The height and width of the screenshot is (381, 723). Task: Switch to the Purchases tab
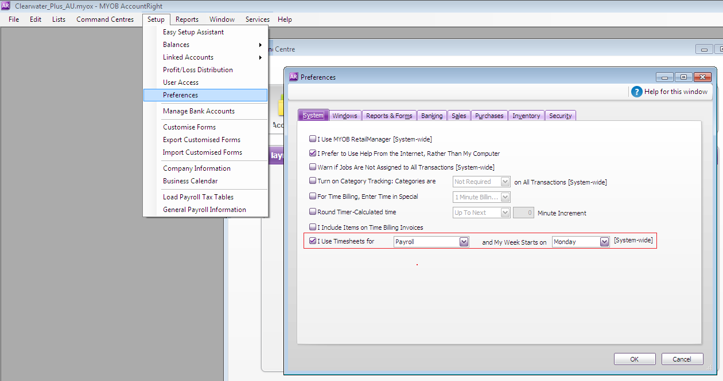tap(489, 116)
